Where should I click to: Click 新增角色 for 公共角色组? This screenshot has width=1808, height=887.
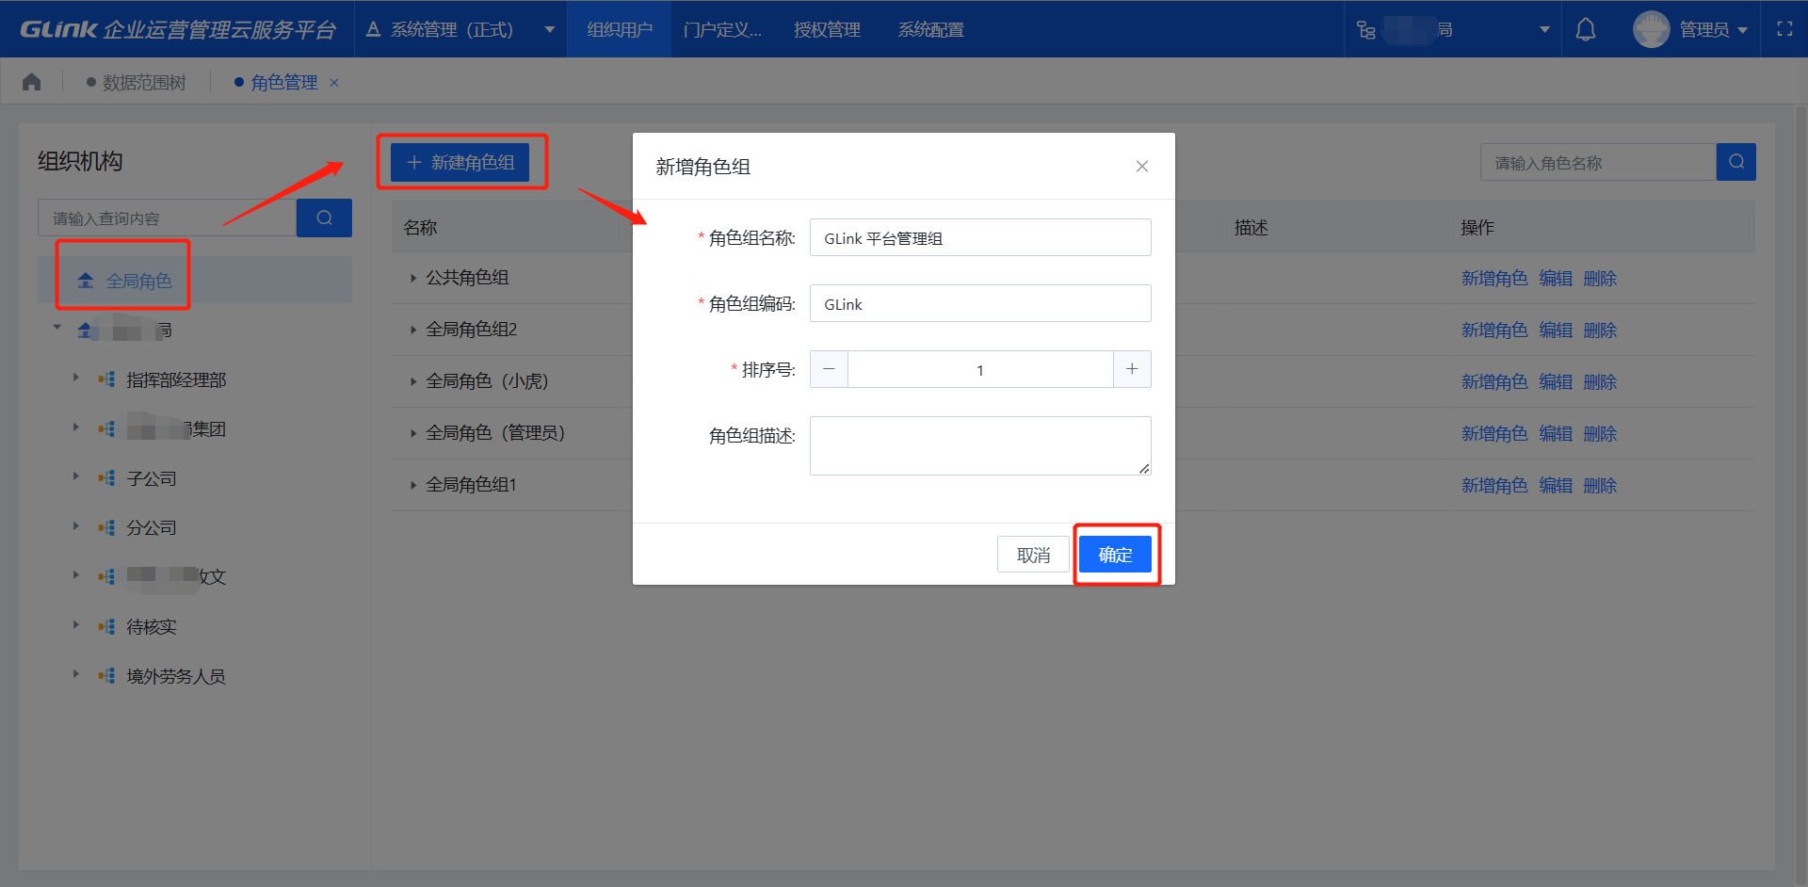1494,278
